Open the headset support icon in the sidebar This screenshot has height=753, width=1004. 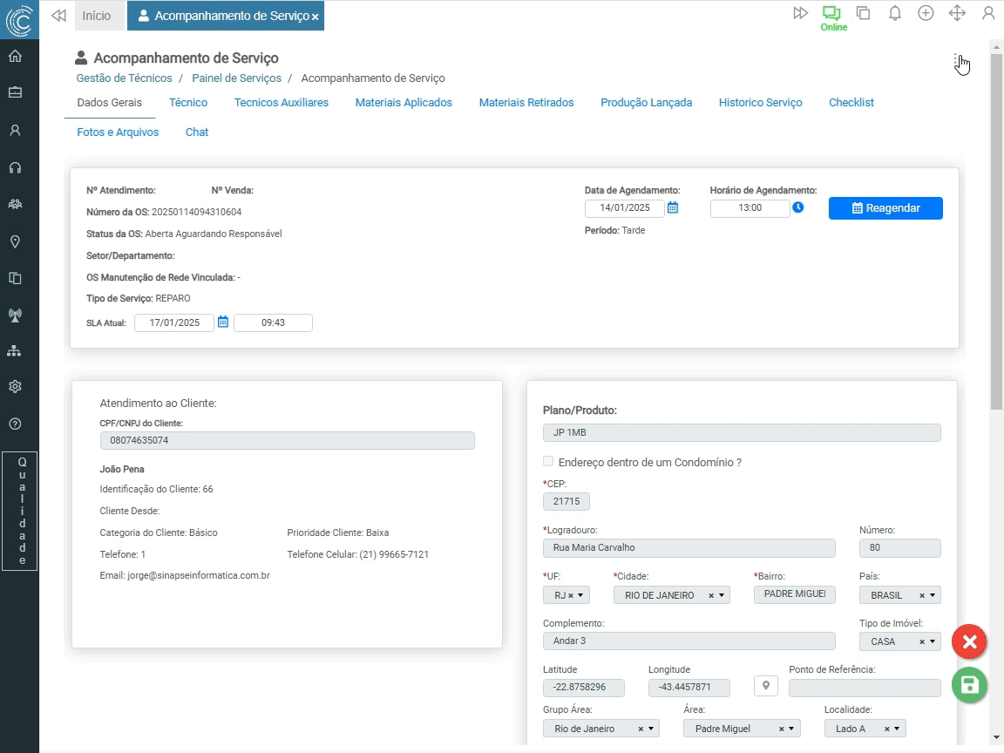click(15, 167)
